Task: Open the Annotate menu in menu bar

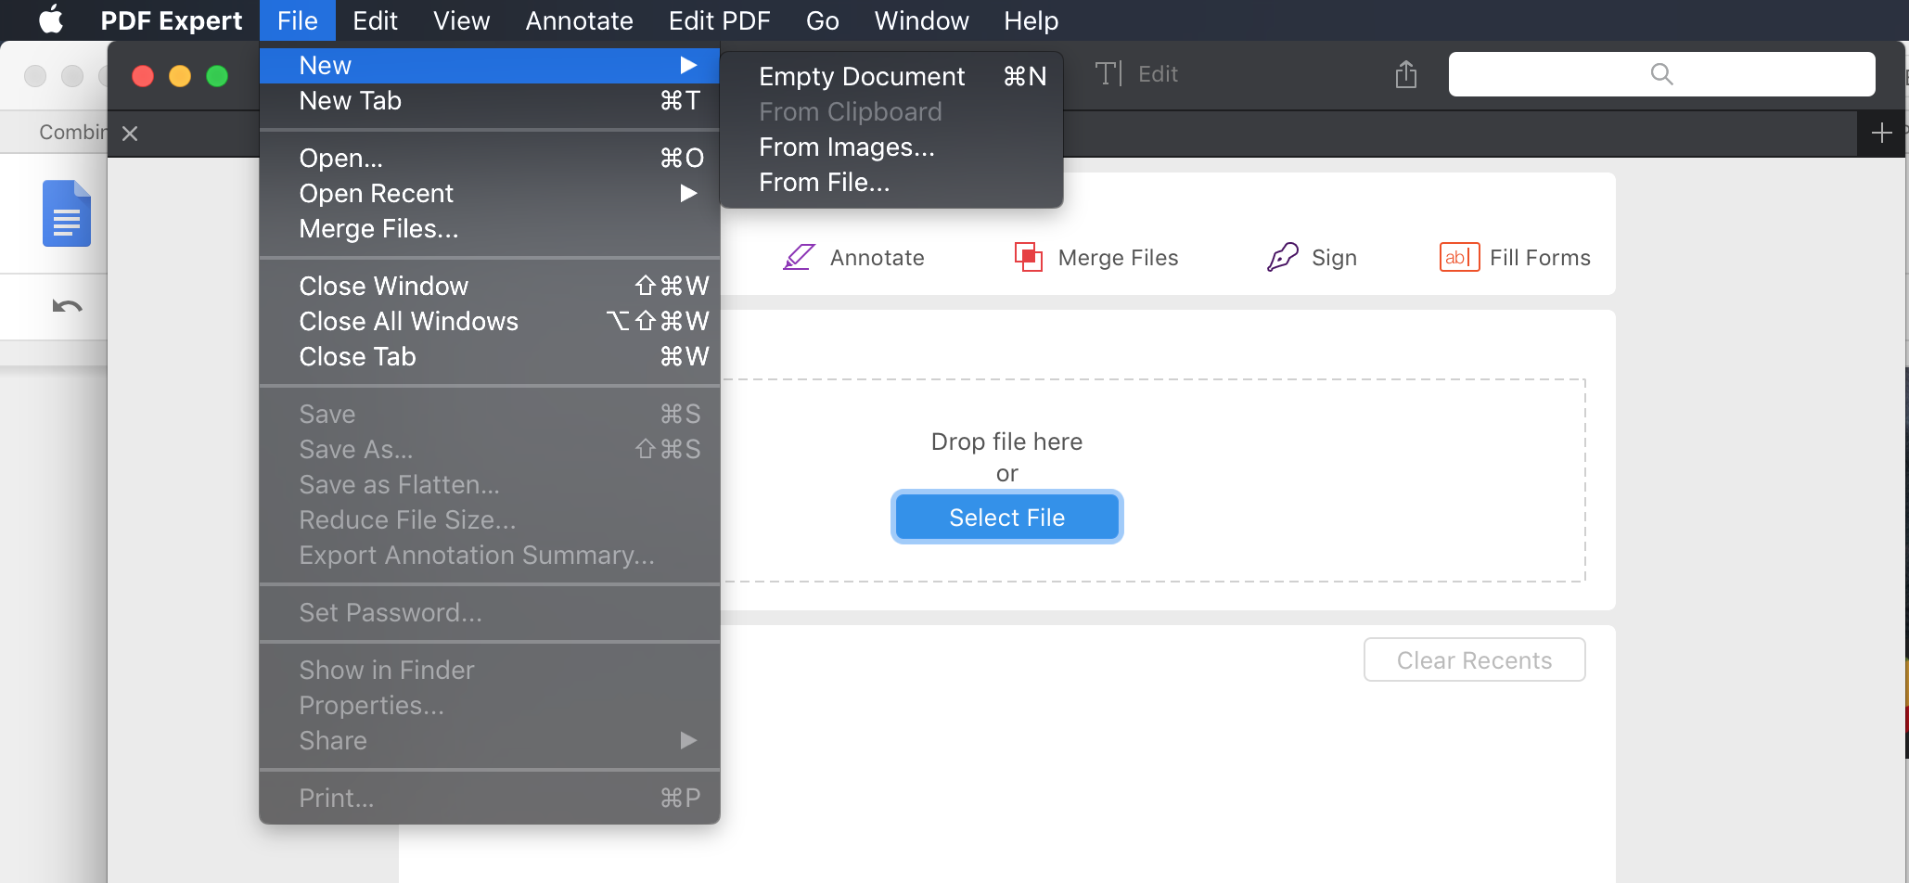Action: click(579, 20)
